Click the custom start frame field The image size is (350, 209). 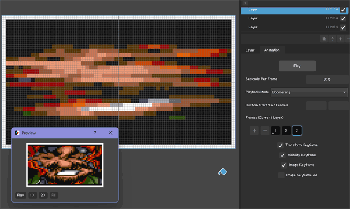tap(317, 105)
